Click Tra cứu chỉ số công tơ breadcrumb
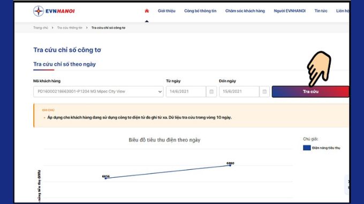Screen dimensions: 364x204 coord(108,28)
